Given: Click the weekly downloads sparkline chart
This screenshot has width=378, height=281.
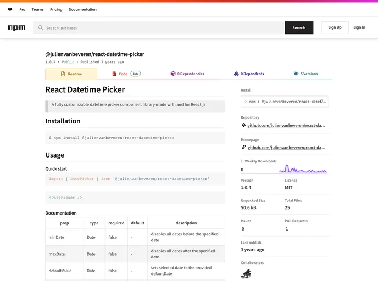Looking at the screenshot, I should (303, 169).
